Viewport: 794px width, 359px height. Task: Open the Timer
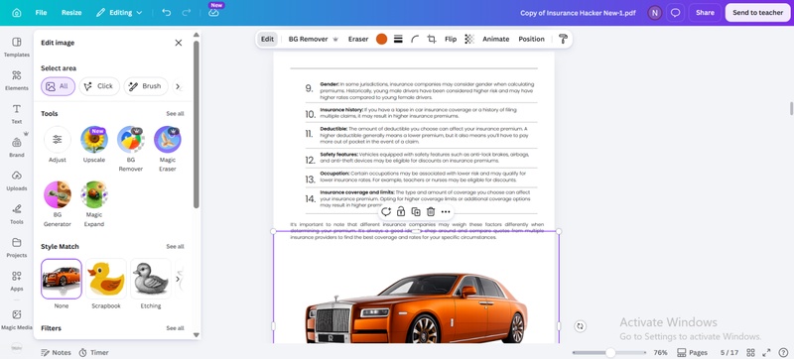(93, 352)
